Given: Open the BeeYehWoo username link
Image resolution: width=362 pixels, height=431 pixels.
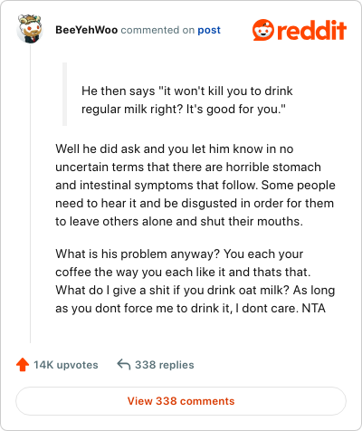Looking at the screenshot, I should pyautogui.click(x=87, y=30).
